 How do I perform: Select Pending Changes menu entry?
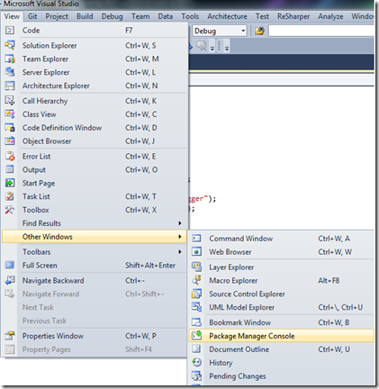(282, 376)
